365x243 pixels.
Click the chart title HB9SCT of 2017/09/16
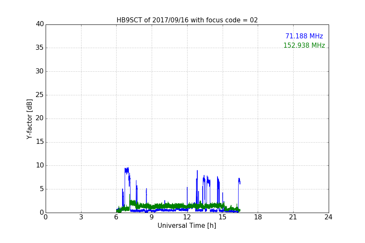click(187, 20)
